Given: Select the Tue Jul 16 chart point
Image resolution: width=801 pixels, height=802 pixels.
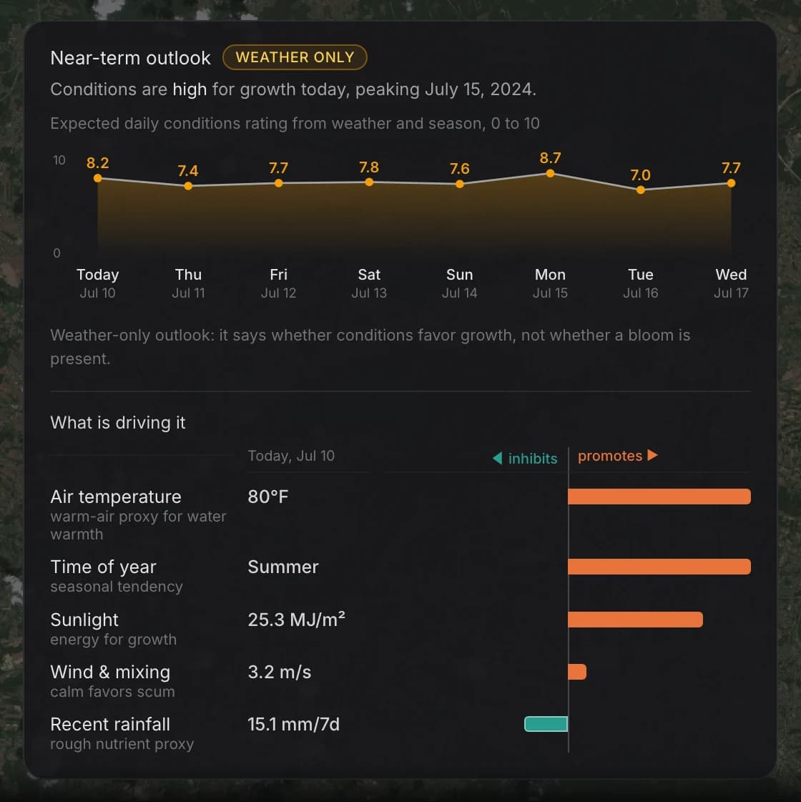Looking at the screenshot, I should 641,190.
